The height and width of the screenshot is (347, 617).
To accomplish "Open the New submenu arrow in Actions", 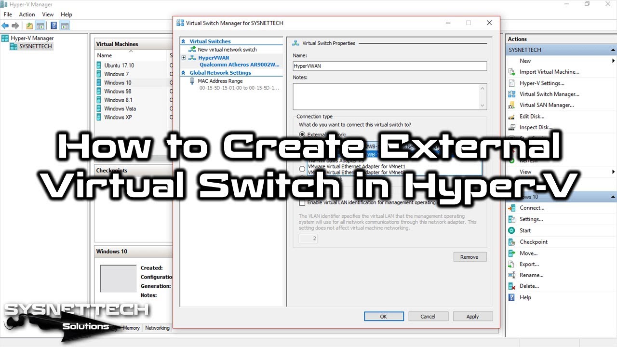I will coord(613,61).
